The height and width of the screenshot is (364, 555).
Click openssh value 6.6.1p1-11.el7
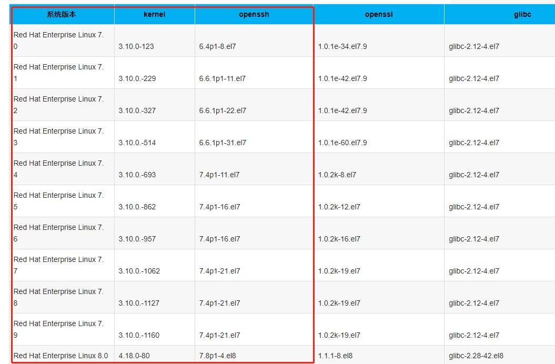(223, 78)
